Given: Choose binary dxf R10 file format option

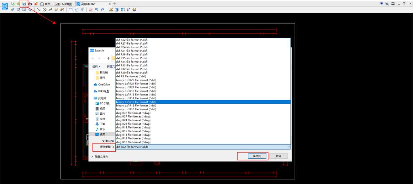Looking at the screenshot, I should pos(203,109).
